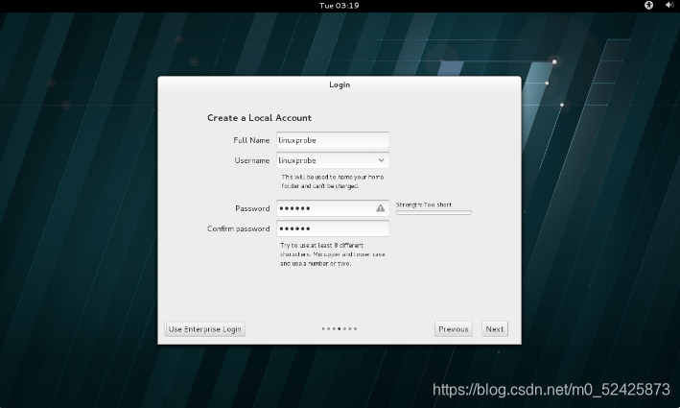
Task: Open the accessibility menu icon in top bar
Action: (x=648, y=5)
